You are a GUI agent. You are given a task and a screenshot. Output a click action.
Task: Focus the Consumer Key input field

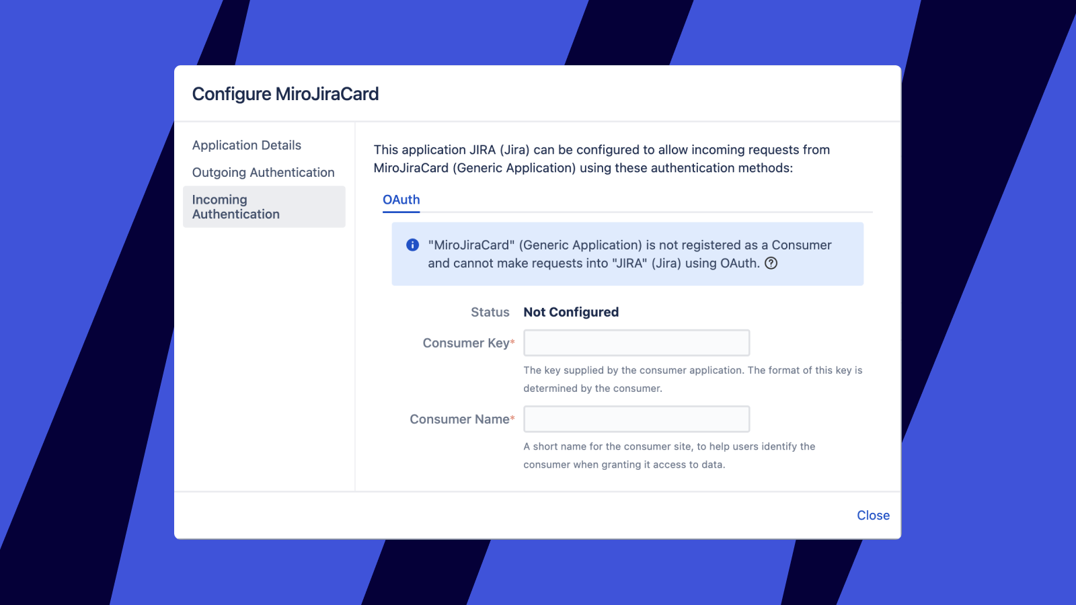(x=636, y=343)
